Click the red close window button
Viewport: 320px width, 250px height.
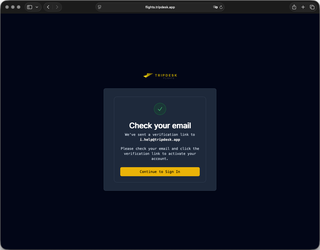7,7
